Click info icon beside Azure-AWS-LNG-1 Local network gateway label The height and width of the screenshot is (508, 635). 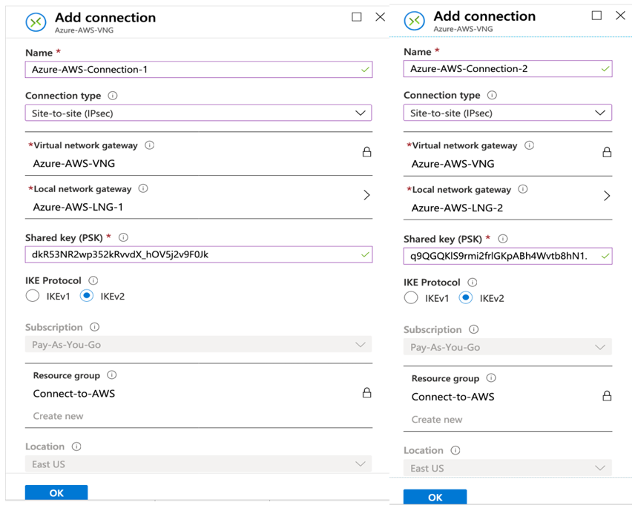pyautogui.click(x=143, y=188)
